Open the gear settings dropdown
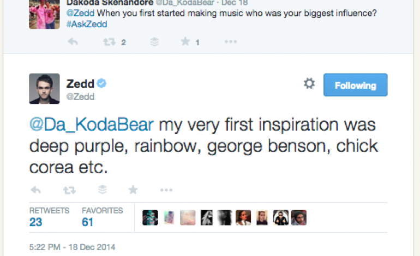 [309, 83]
